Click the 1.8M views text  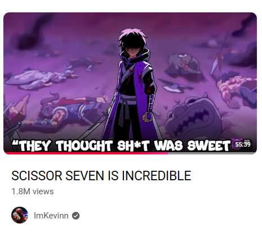(33, 192)
